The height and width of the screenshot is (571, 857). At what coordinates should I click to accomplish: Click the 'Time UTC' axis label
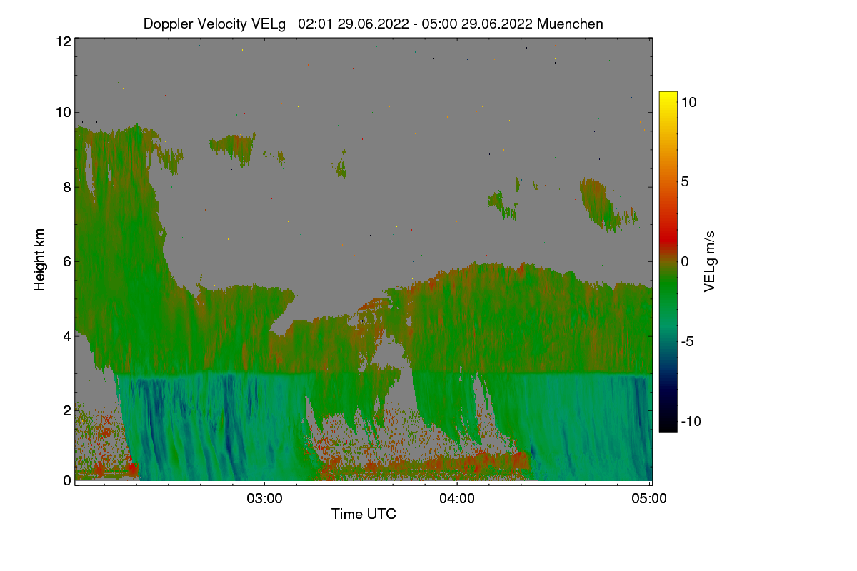pyautogui.click(x=364, y=514)
